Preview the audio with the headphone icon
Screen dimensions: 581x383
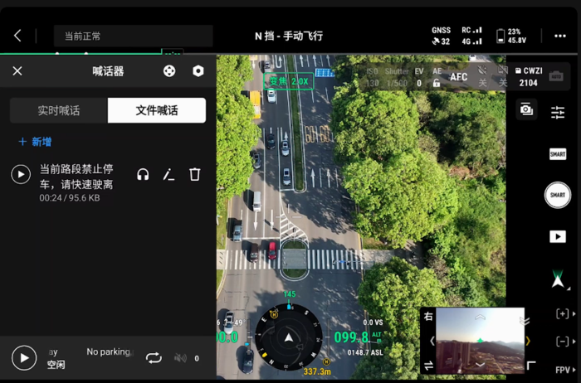pyautogui.click(x=143, y=174)
